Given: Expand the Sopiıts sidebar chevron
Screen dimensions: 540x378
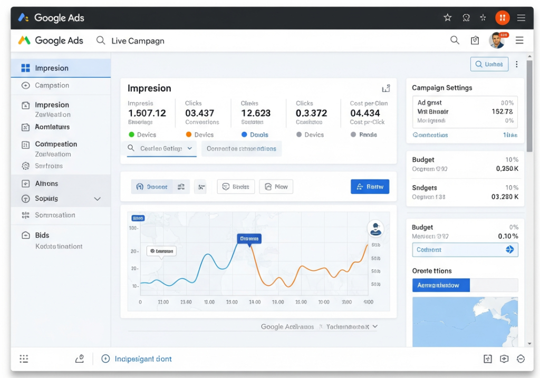Looking at the screenshot, I should click(x=98, y=199).
